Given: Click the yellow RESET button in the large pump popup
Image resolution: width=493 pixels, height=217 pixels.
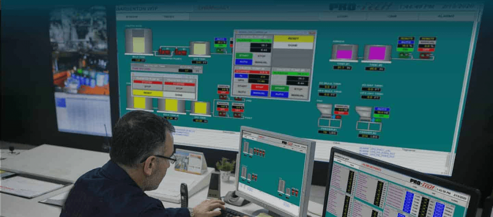Looking at the screenshot, I should [x=293, y=38].
